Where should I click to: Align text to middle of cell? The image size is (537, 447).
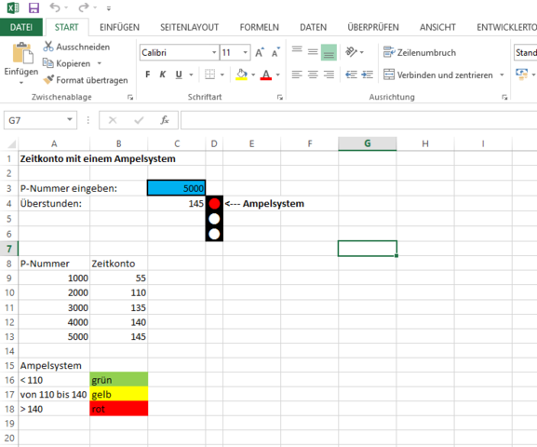(313, 52)
